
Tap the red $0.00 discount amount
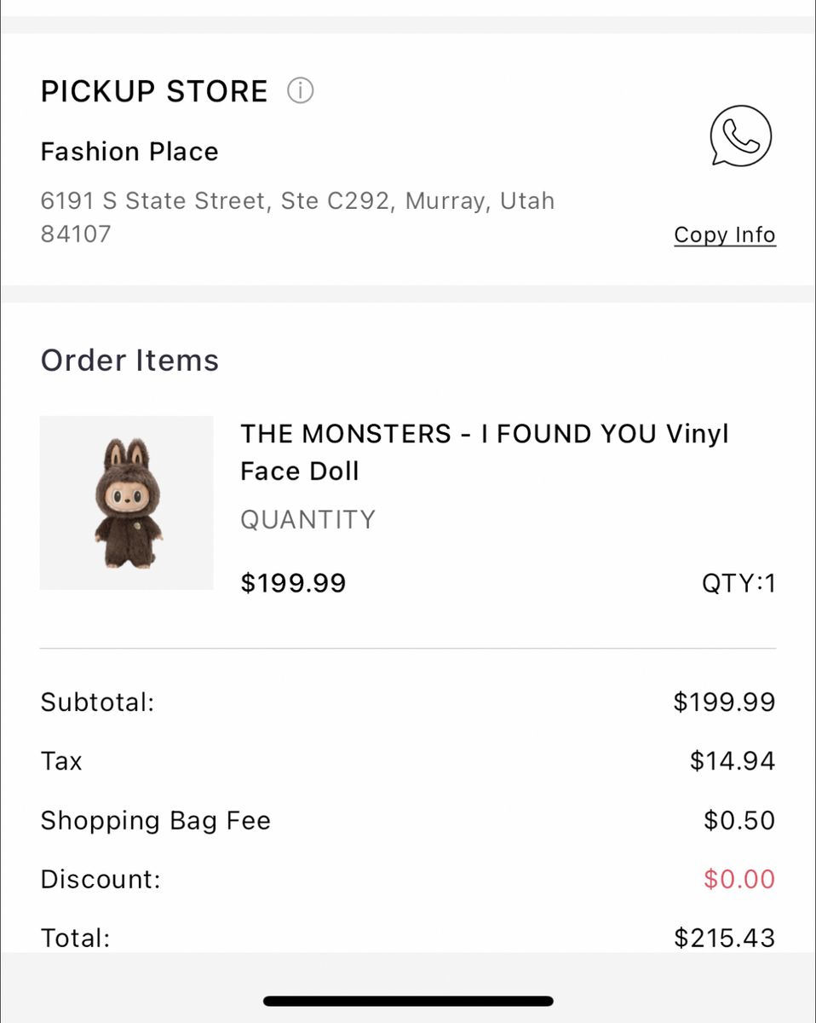pos(739,879)
